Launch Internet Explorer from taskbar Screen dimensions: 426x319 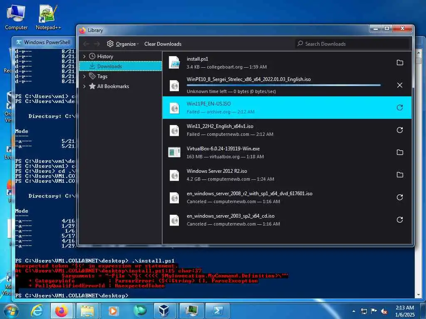[37, 311]
